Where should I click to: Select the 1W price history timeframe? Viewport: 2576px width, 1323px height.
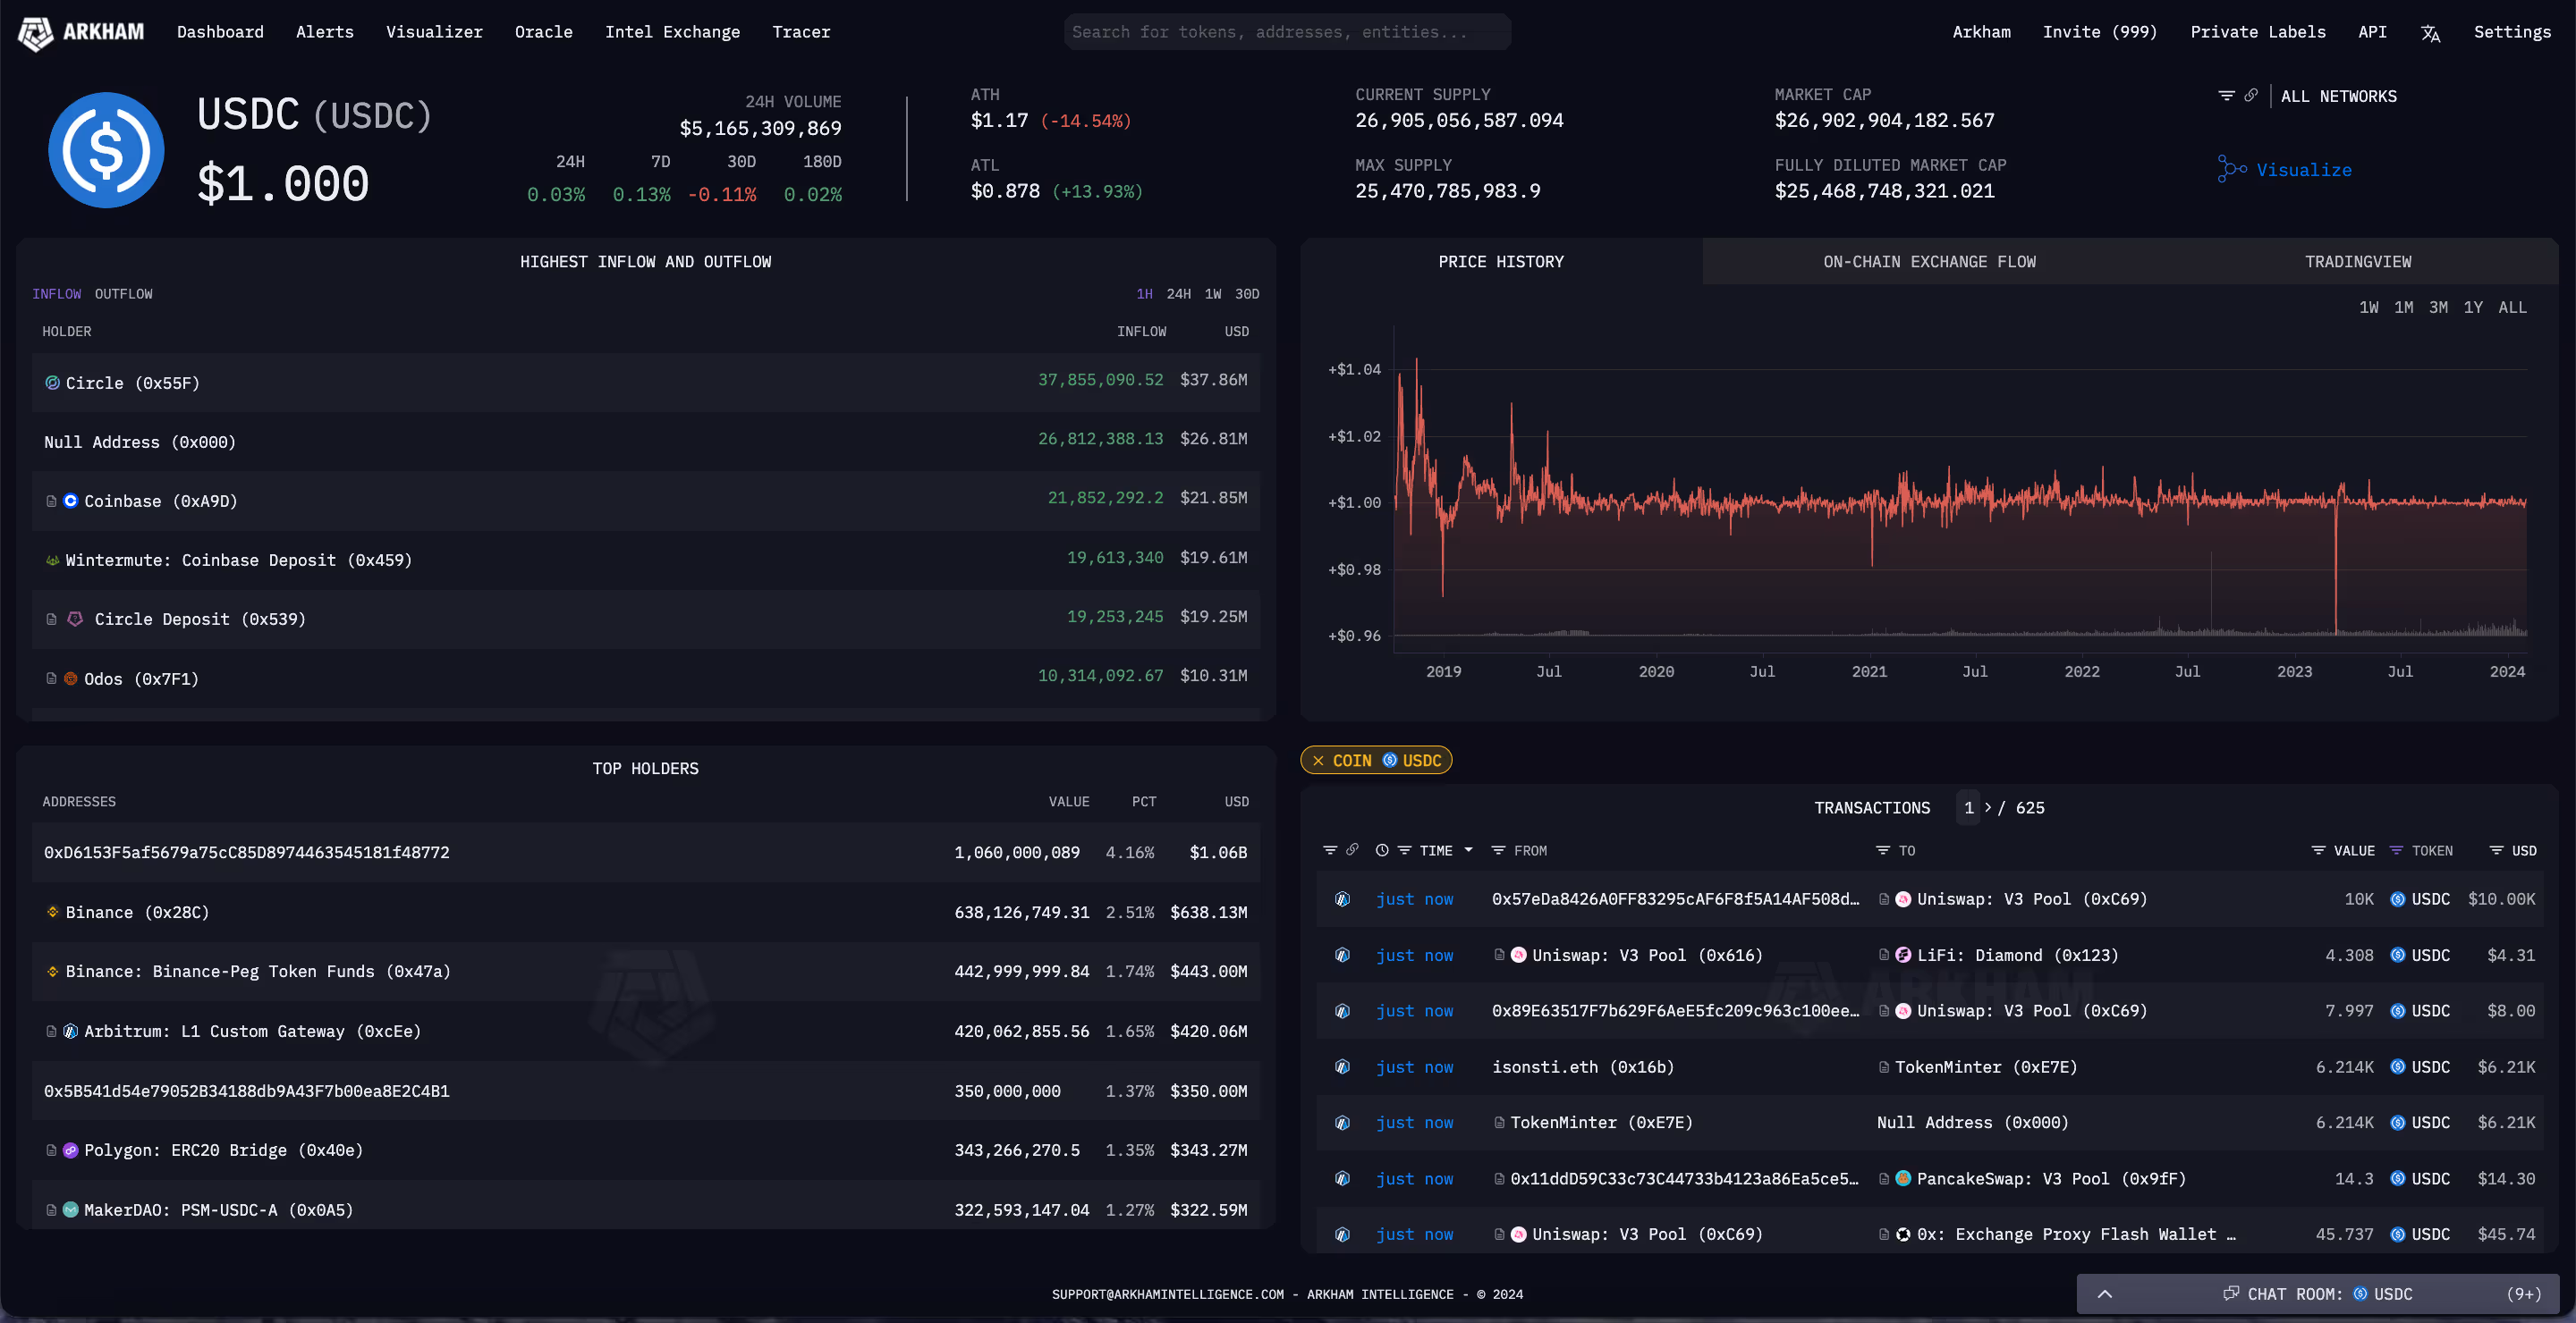tap(2370, 307)
